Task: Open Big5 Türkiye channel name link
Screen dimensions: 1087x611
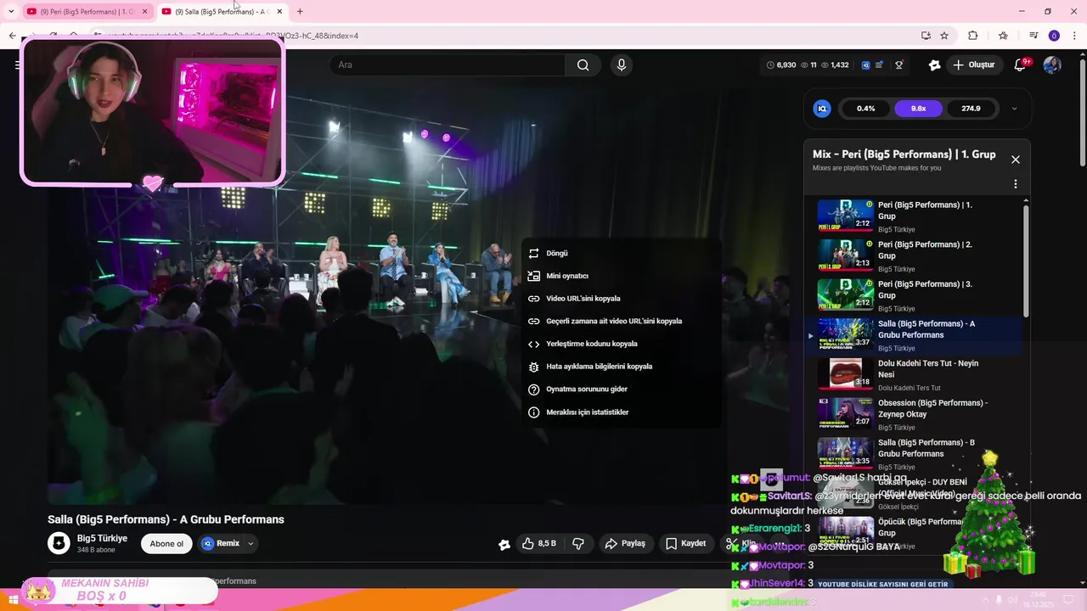Action: click(102, 538)
